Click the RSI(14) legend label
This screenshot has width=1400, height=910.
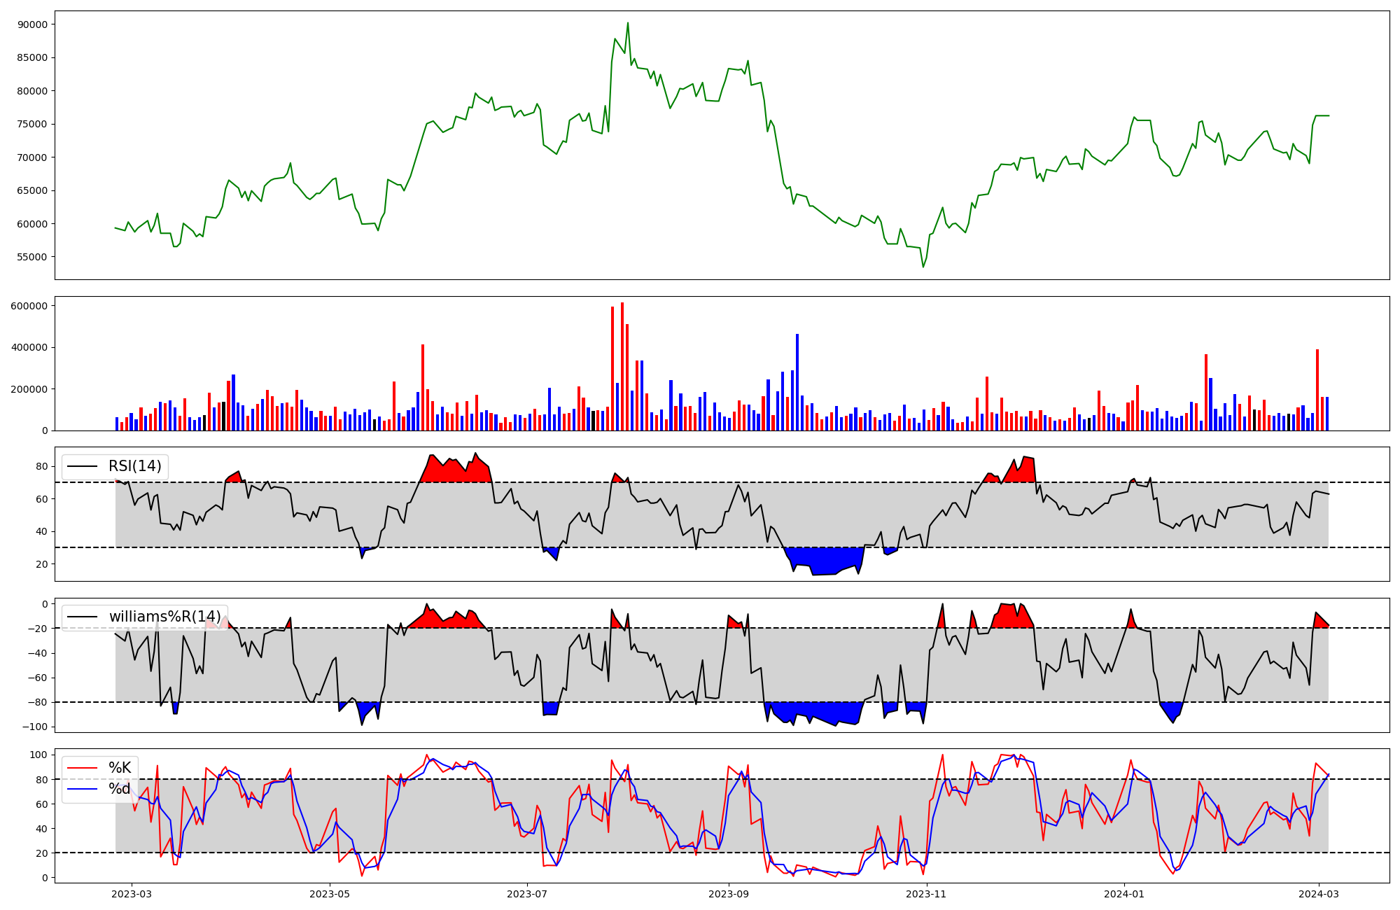(x=134, y=466)
